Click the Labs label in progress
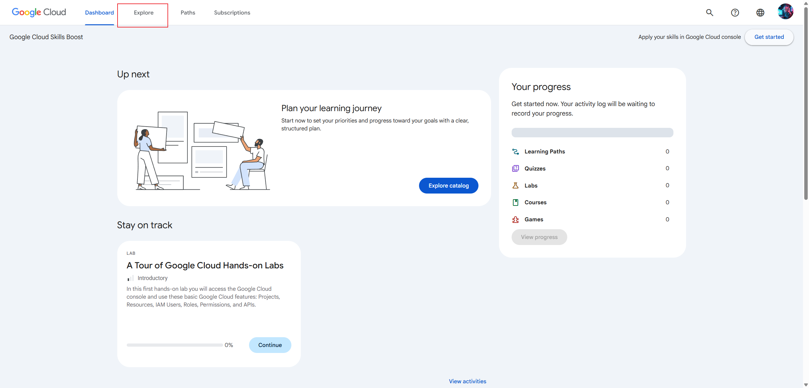Viewport: 809px width, 388px height. (531, 186)
